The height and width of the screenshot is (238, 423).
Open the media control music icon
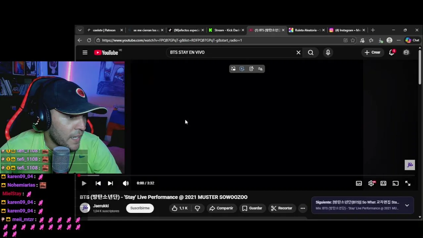(362, 40)
